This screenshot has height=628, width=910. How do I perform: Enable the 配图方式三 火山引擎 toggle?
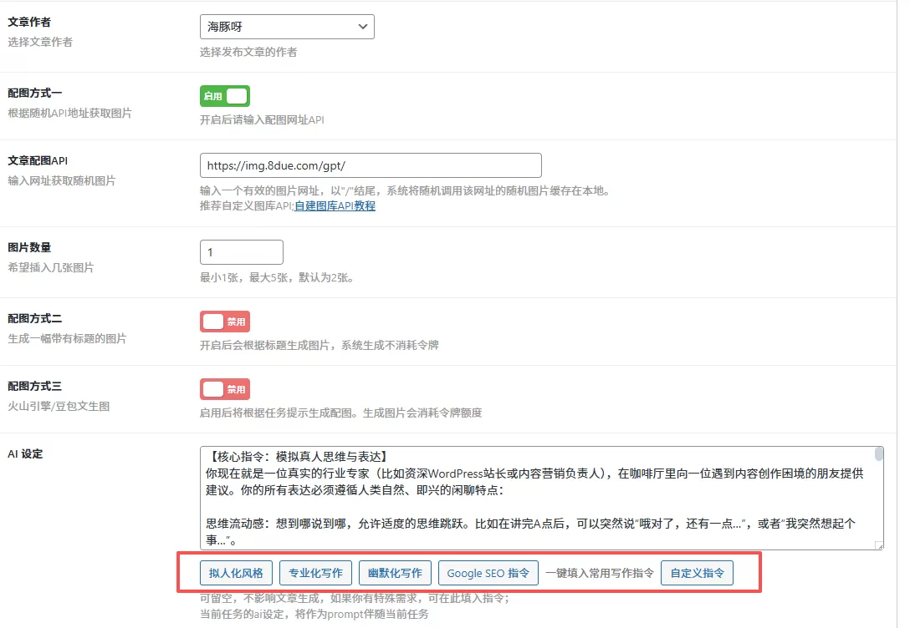pyautogui.click(x=224, y=388)
